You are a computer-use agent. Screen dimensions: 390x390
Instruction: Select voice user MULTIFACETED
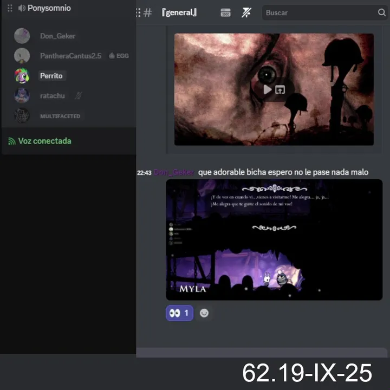[60, 116]
